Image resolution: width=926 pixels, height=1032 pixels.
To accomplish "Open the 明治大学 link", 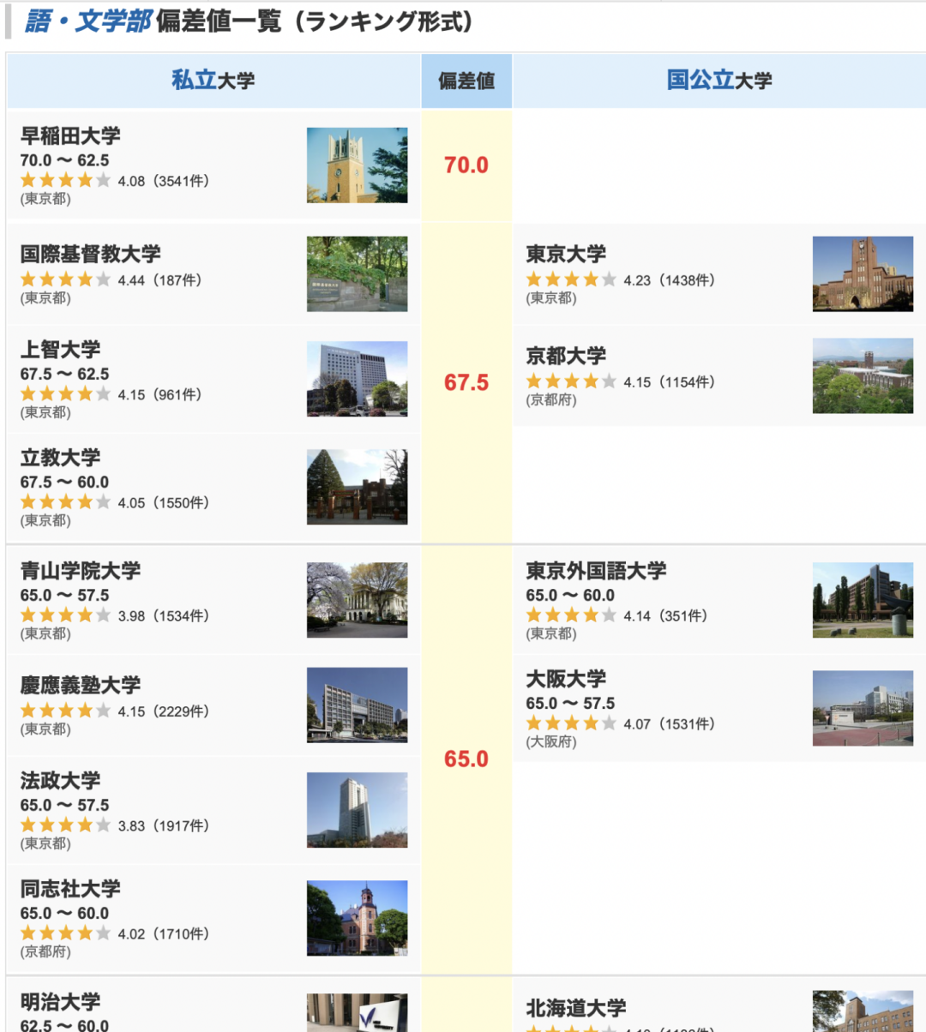I will (60, 1002).
